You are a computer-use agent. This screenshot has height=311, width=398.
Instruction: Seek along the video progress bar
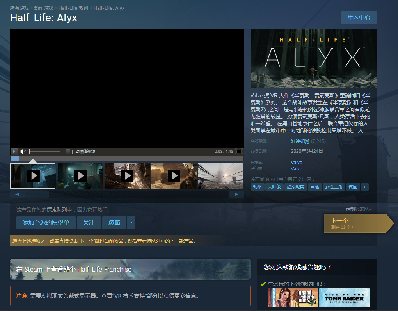click(127, 159)
